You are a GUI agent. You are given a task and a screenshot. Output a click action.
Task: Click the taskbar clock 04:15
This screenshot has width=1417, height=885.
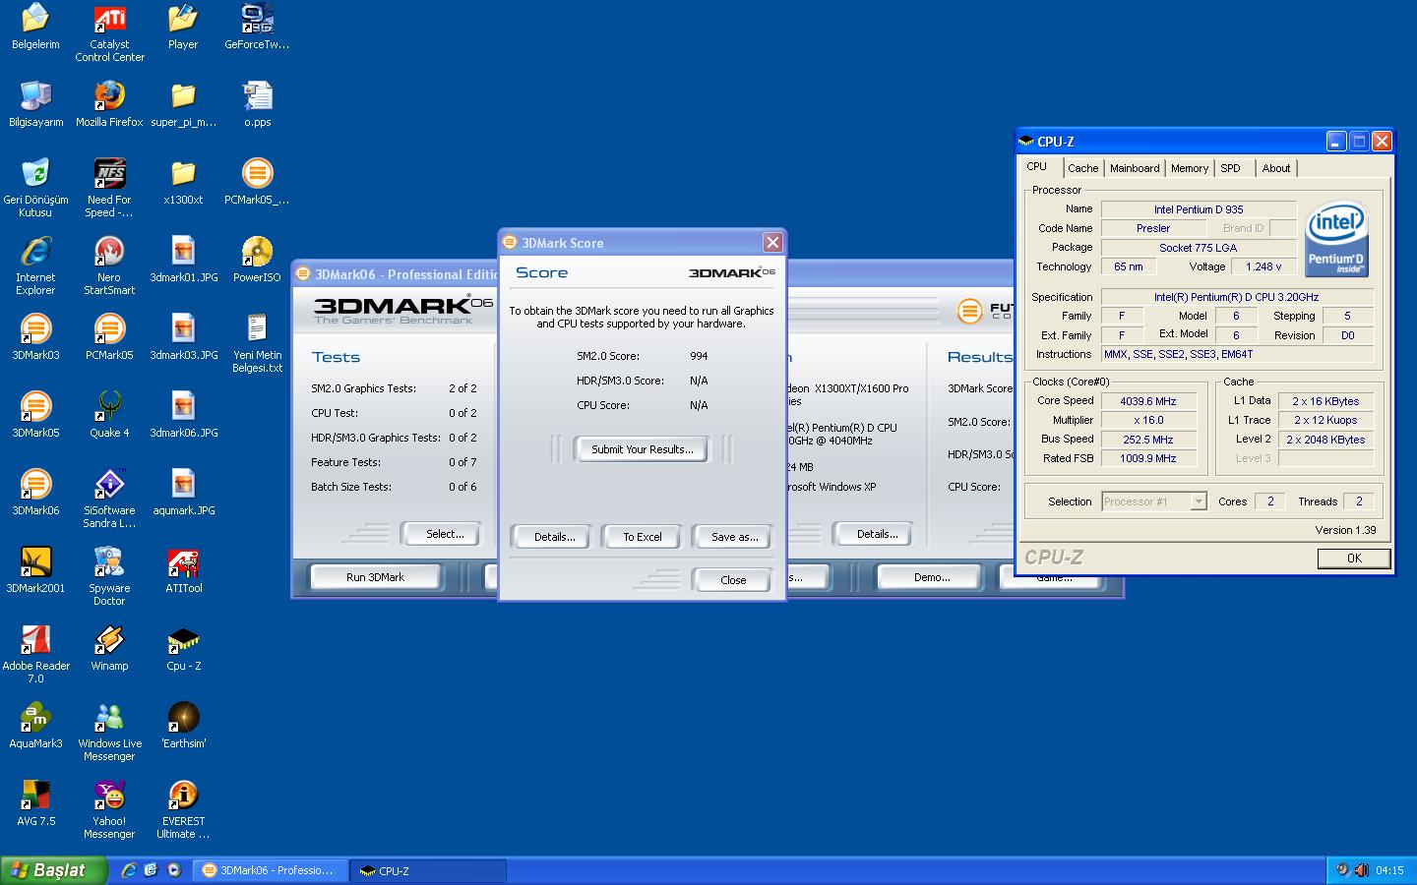coord(1389,870)
